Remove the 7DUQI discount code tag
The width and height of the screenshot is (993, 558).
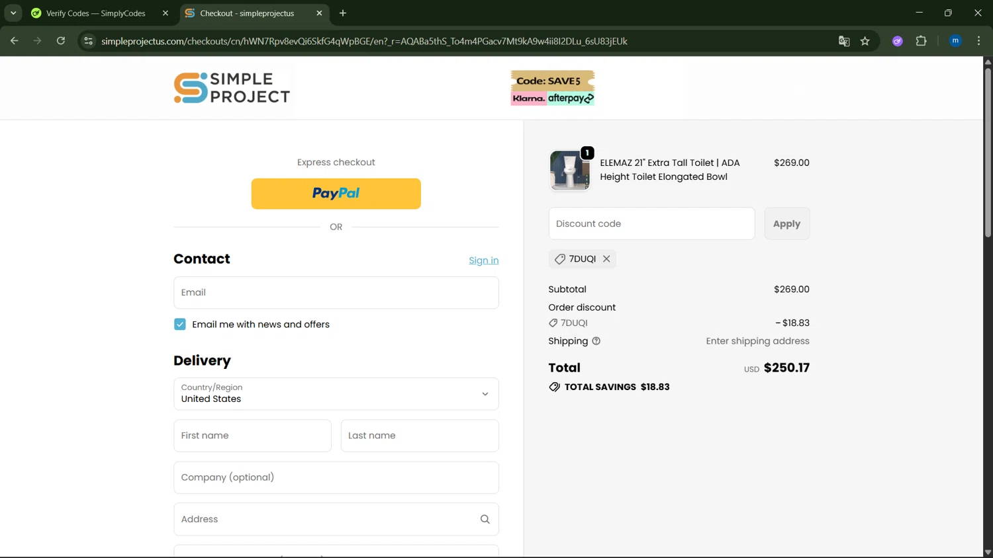tap(606, 259)
